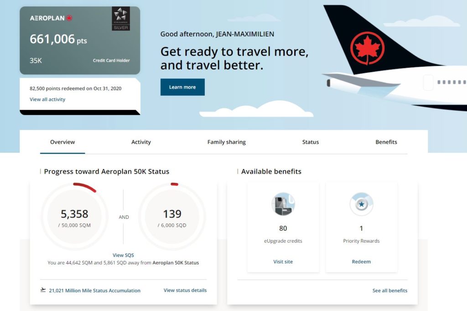Click the View SQS link
467x311 pixels.
click(x=123, y=255)
